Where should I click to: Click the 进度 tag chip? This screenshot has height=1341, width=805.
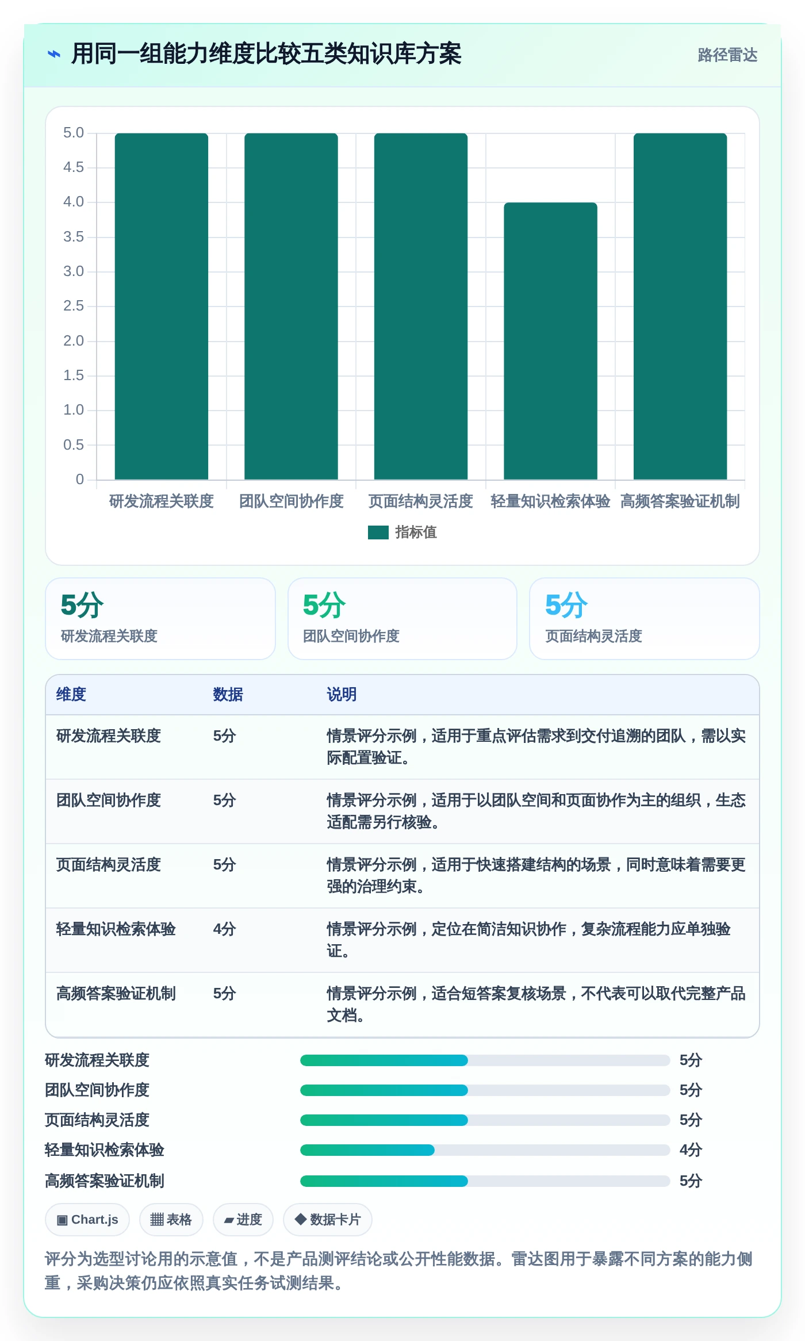(x=243, y=1220)
